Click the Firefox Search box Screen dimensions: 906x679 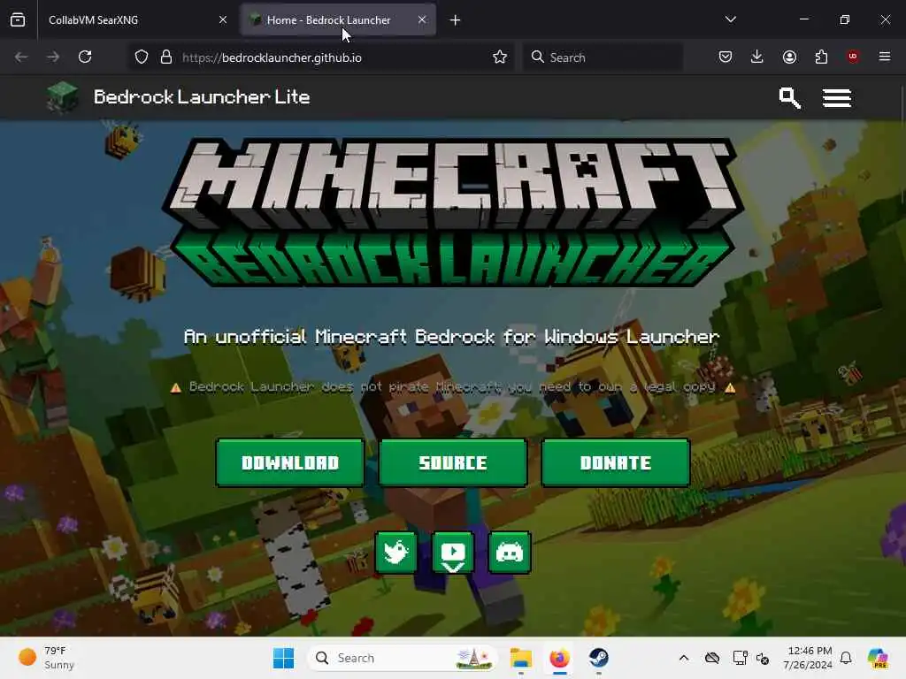[603, 57]
